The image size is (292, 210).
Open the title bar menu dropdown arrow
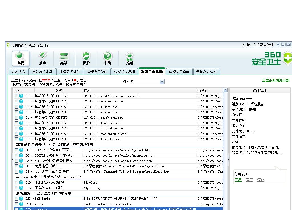[x=278, y=45]
